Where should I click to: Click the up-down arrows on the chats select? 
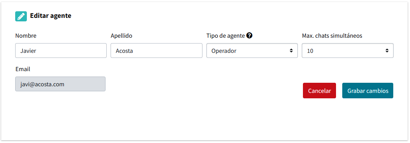(387, 51)
